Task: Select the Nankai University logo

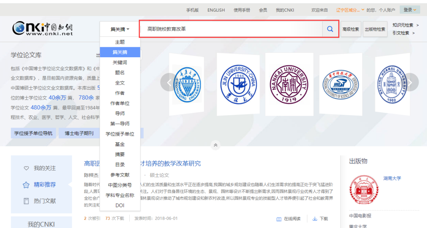Action: click(289, 84)
